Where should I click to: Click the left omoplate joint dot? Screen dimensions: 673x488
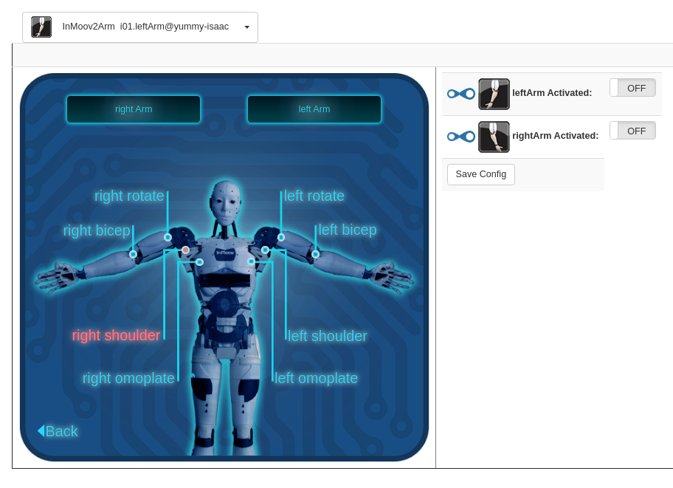[252, 261]
